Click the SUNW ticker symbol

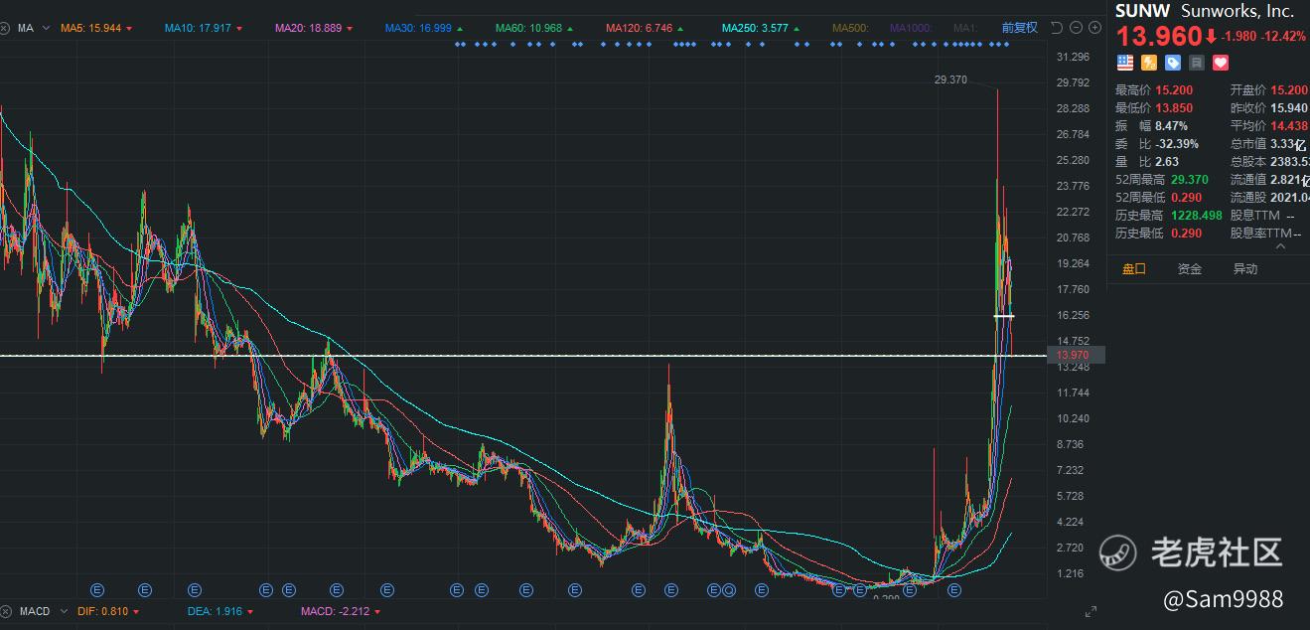click(x=1143, y=11)
